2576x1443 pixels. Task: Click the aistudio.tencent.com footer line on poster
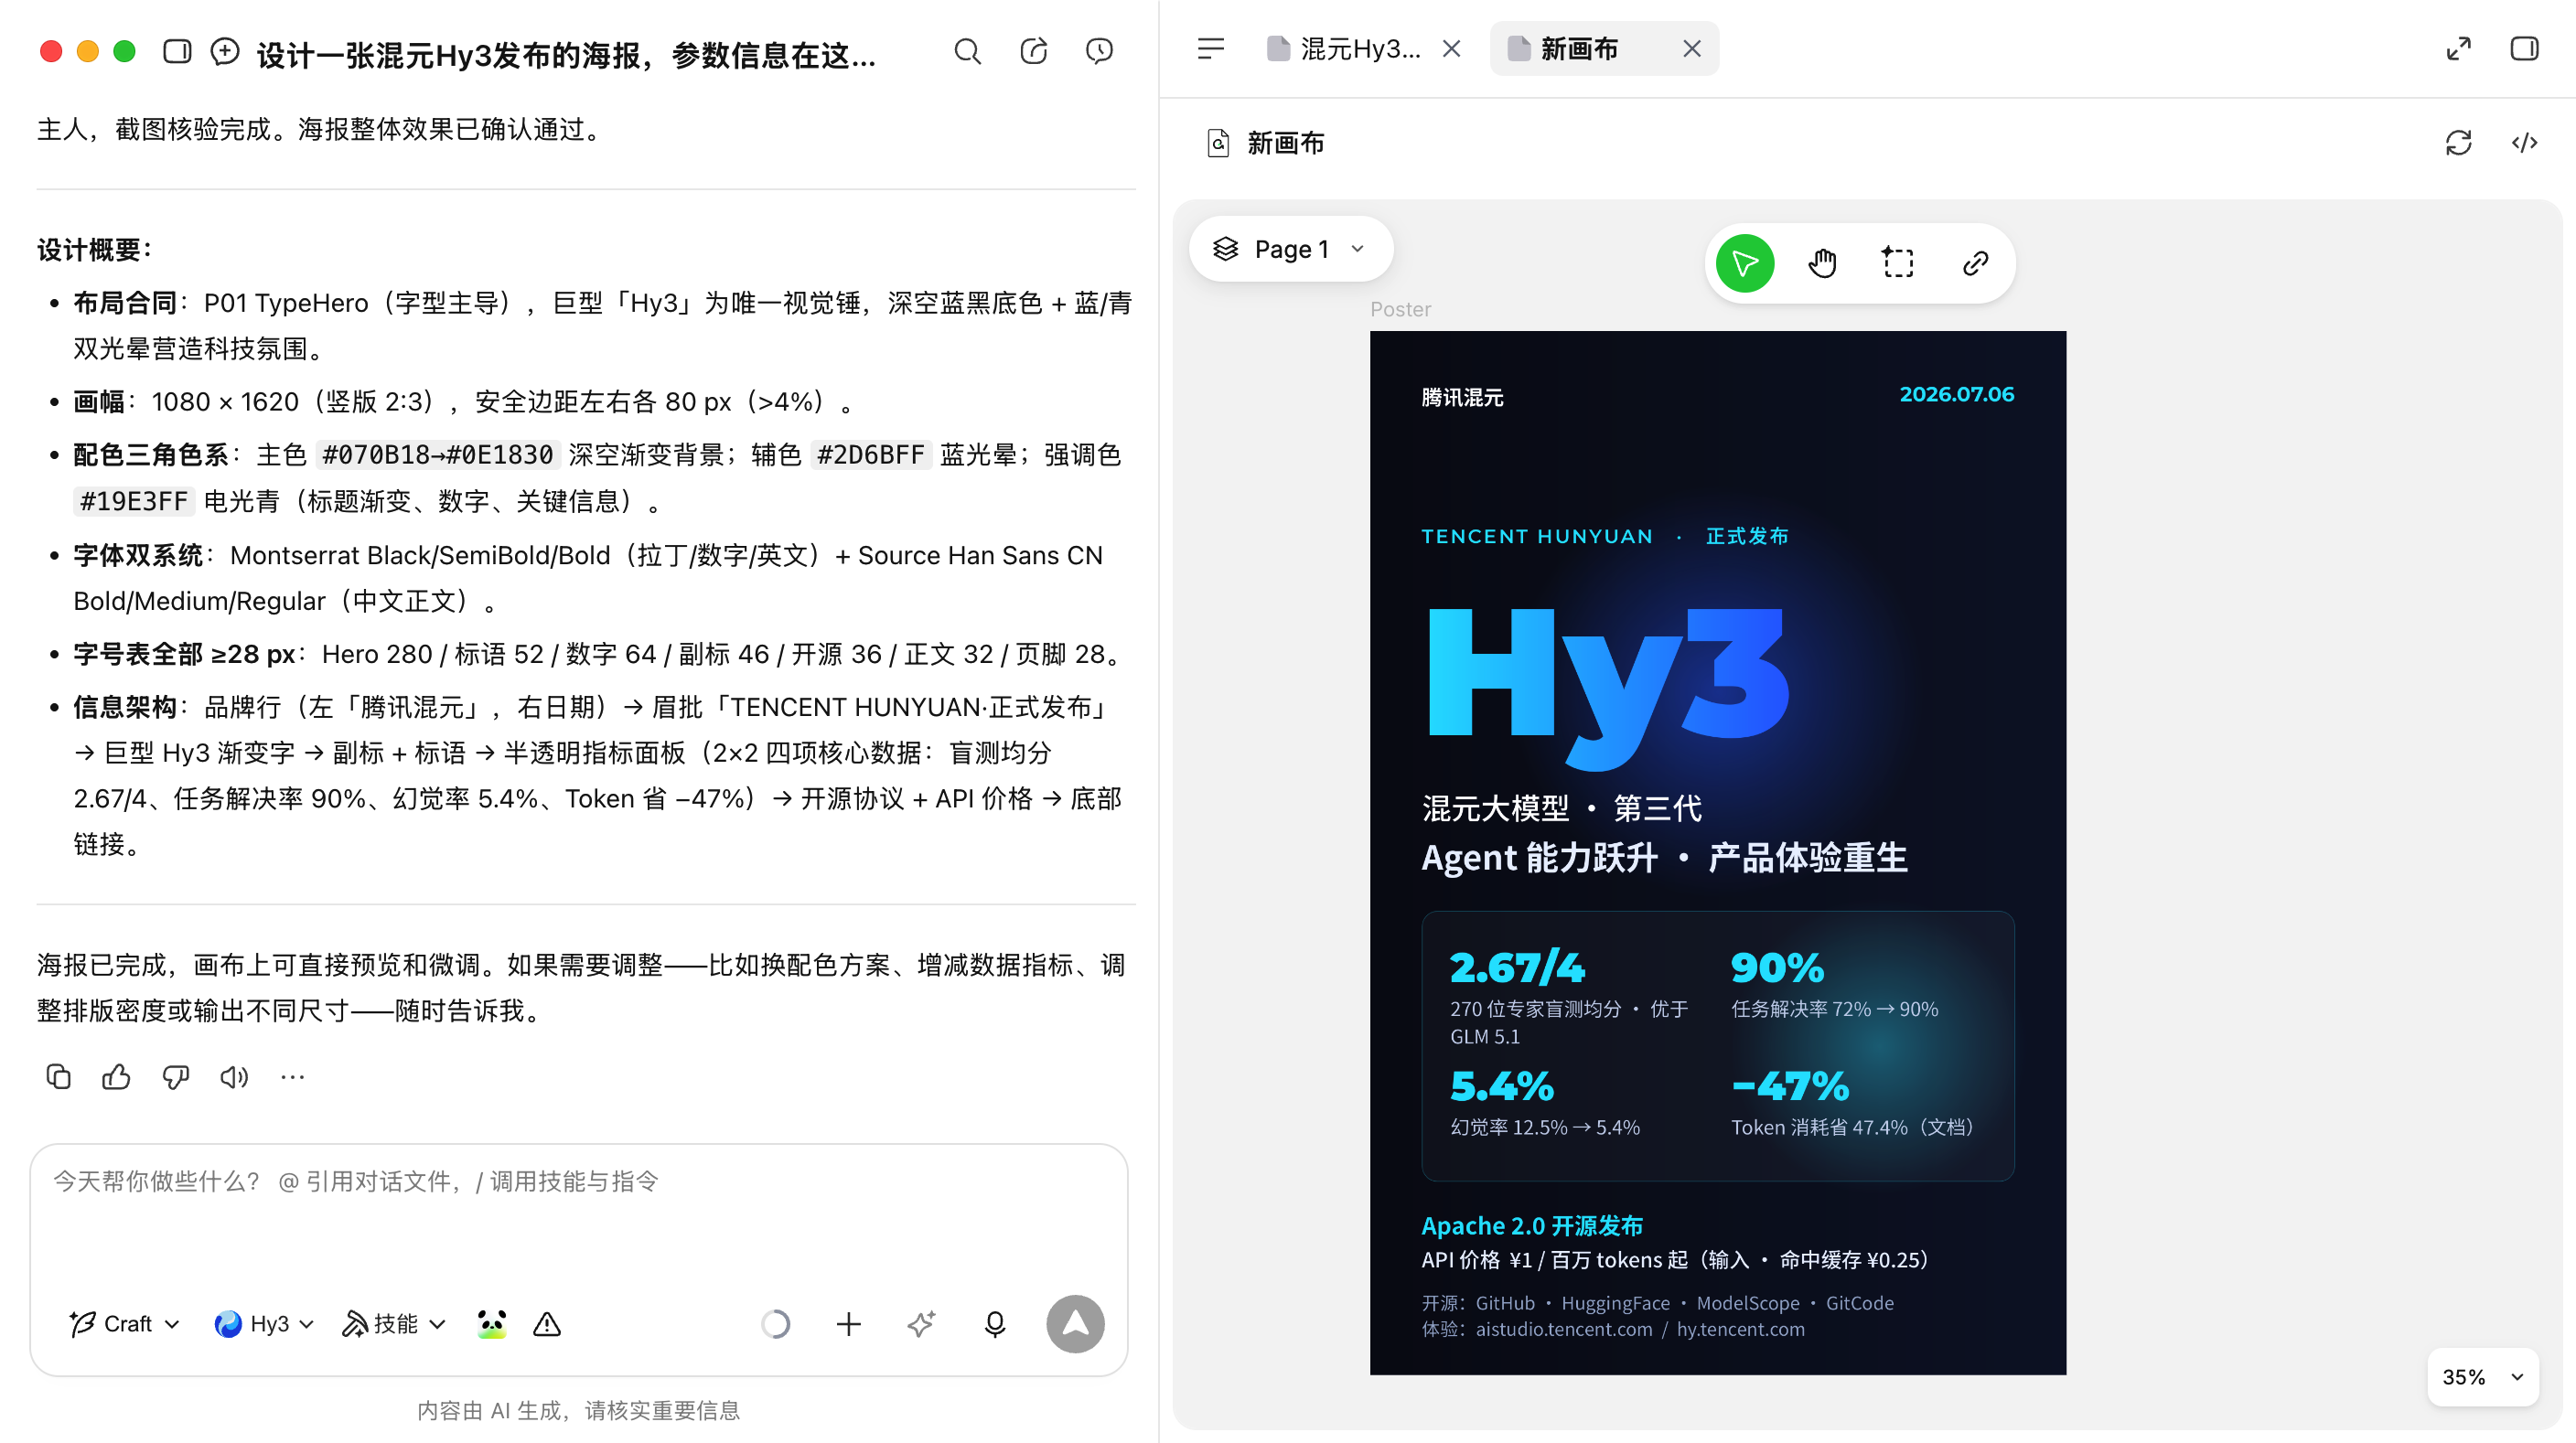pyautogui.click(x=1613, y=1329)
